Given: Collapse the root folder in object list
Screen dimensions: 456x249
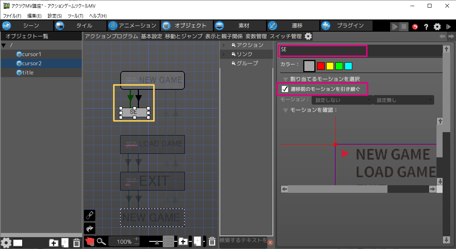Looking at the screenshot, I should tap(4, 45).
